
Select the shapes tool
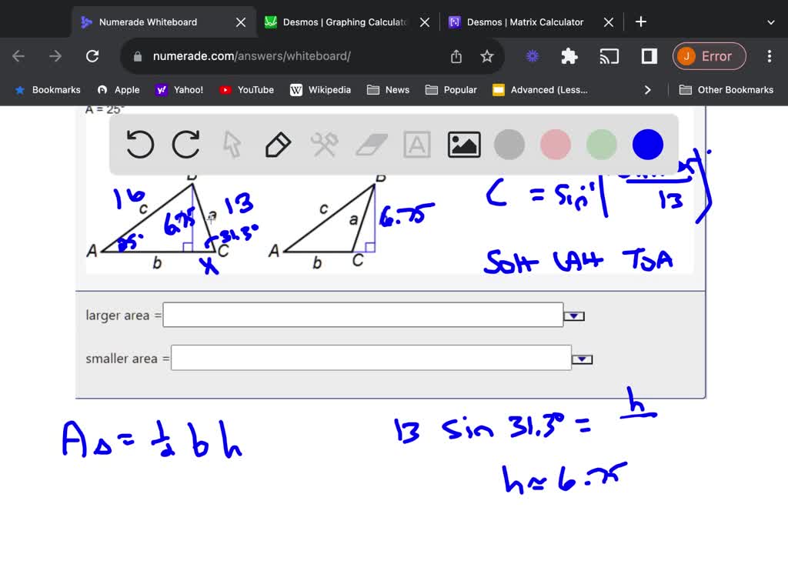tap(324, 144)
